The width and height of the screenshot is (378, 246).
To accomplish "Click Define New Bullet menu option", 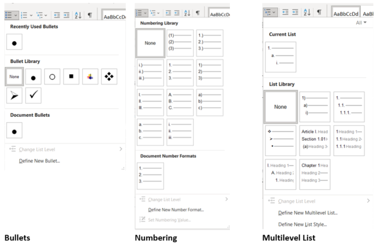I will pyautogui.click(x=39, y=161).
